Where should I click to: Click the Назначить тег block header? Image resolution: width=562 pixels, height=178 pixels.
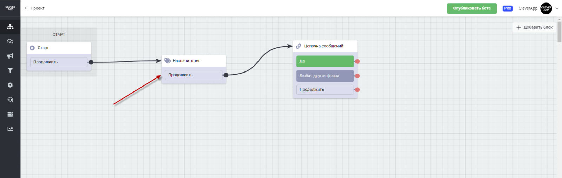pyautogui.click(x=194, y=61)
